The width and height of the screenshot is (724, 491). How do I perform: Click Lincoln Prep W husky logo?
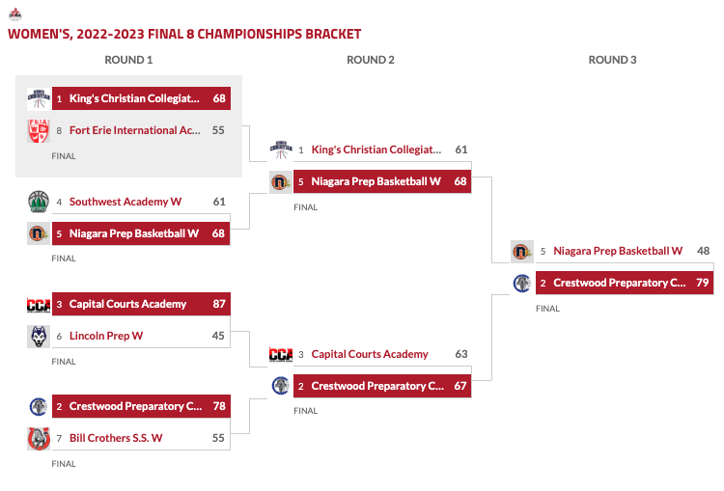point(38,336)
